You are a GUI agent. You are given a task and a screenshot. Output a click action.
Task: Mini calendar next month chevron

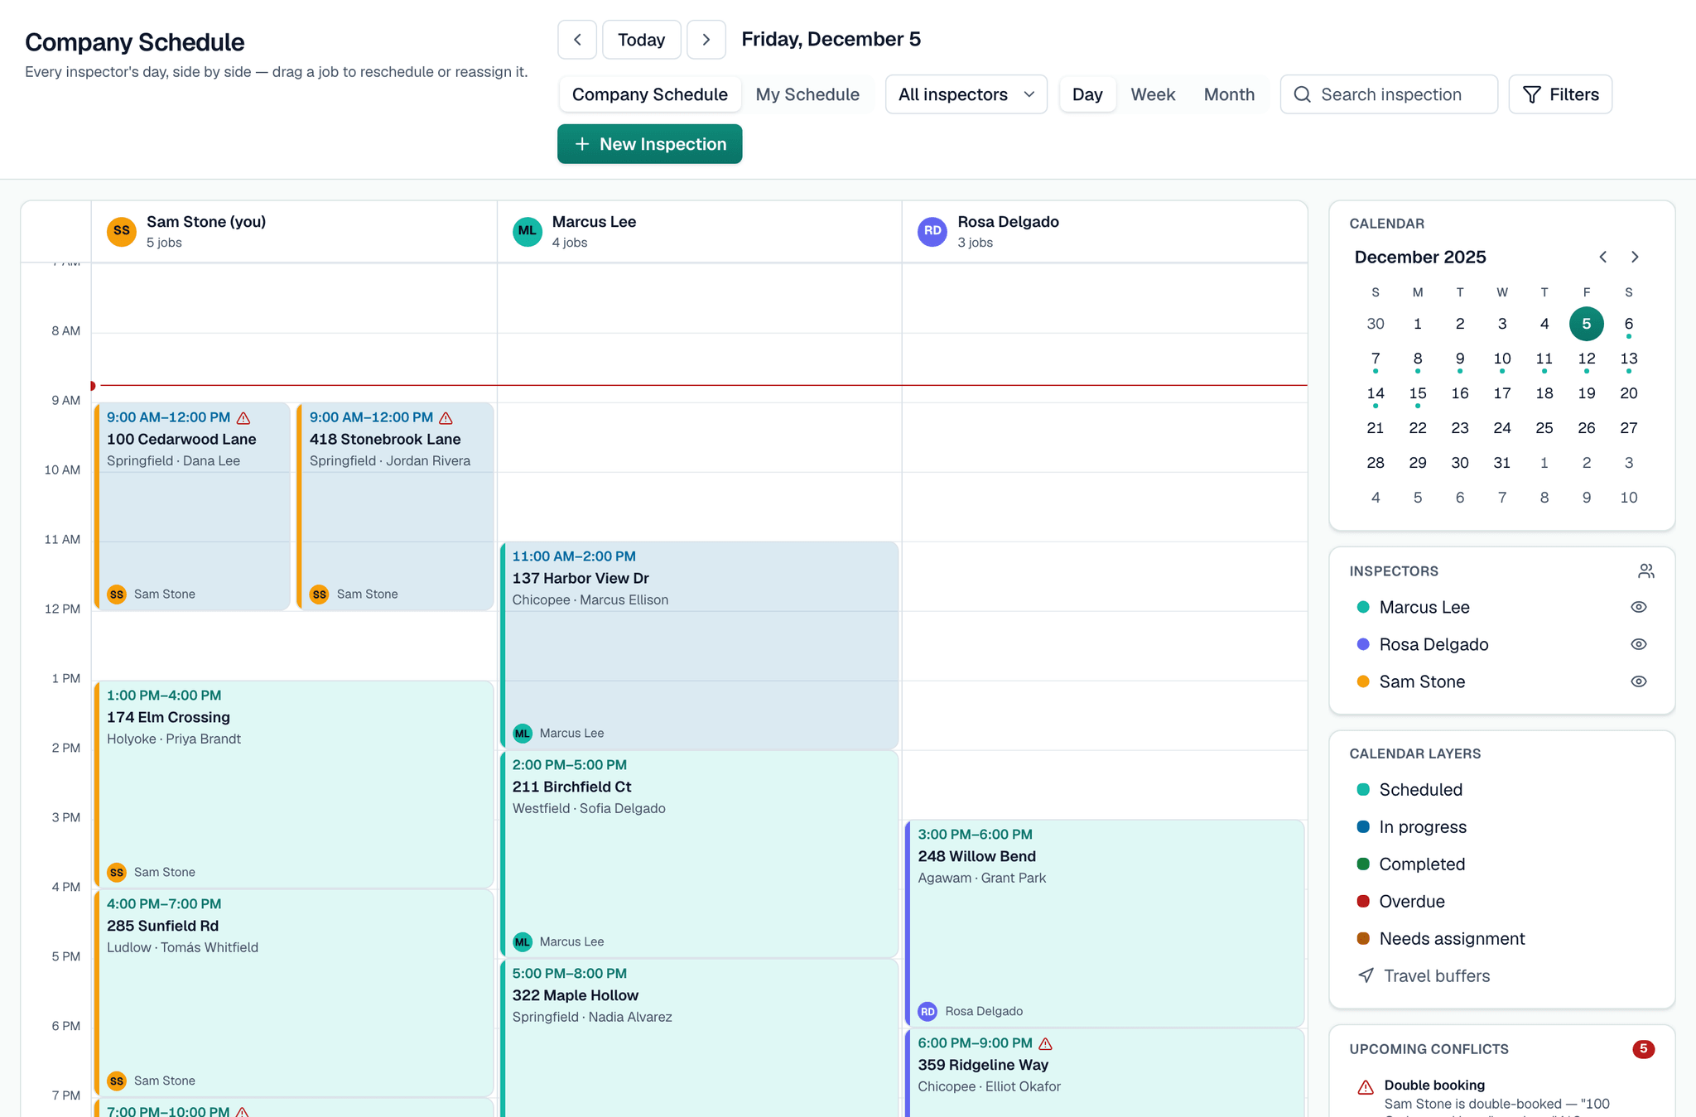click(1635, 257)
